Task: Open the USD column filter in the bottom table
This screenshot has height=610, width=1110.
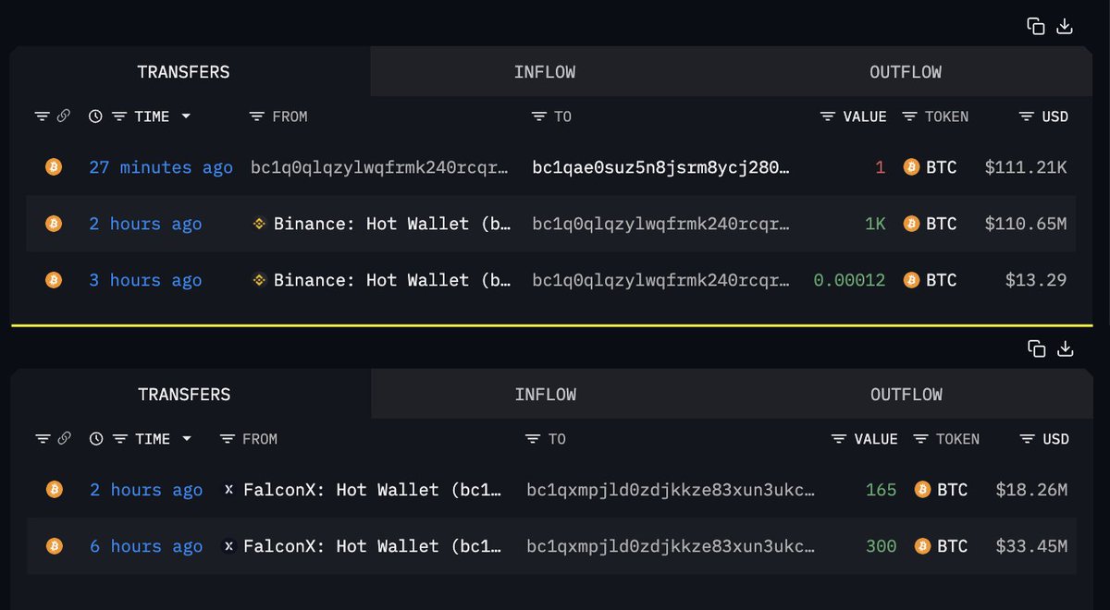Action: (x=1027, y=439)
